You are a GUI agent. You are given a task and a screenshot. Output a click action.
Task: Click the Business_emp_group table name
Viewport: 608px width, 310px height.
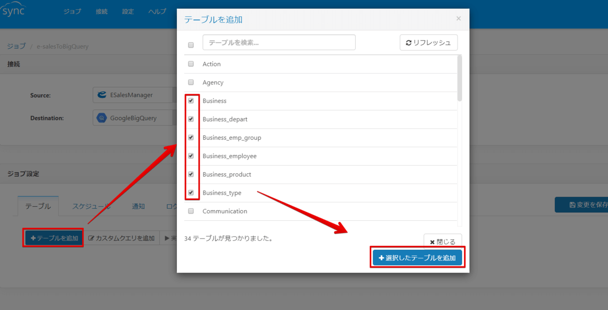232,137
